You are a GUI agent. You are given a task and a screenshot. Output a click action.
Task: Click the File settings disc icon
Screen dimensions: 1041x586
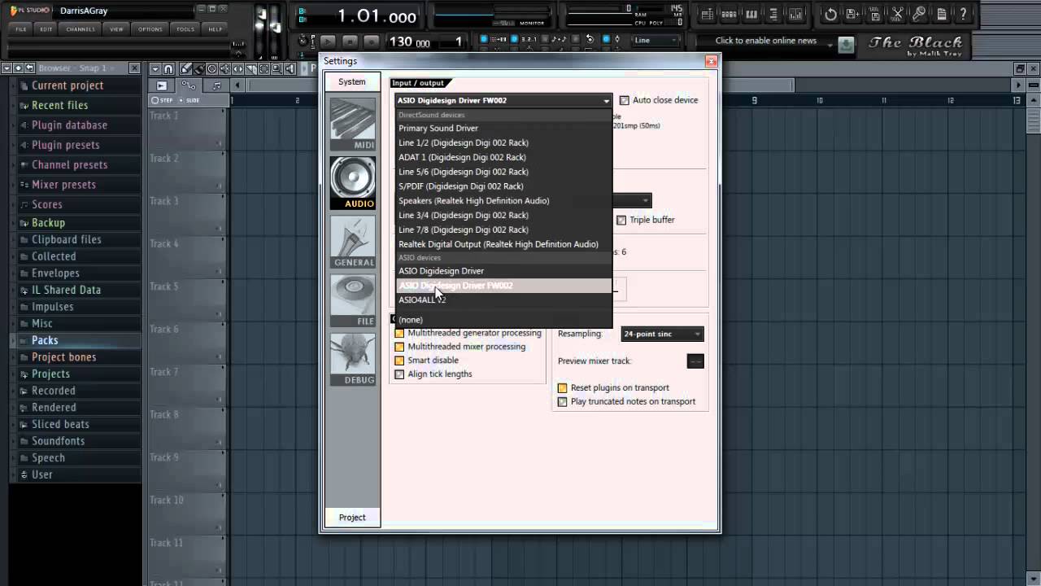353,300
